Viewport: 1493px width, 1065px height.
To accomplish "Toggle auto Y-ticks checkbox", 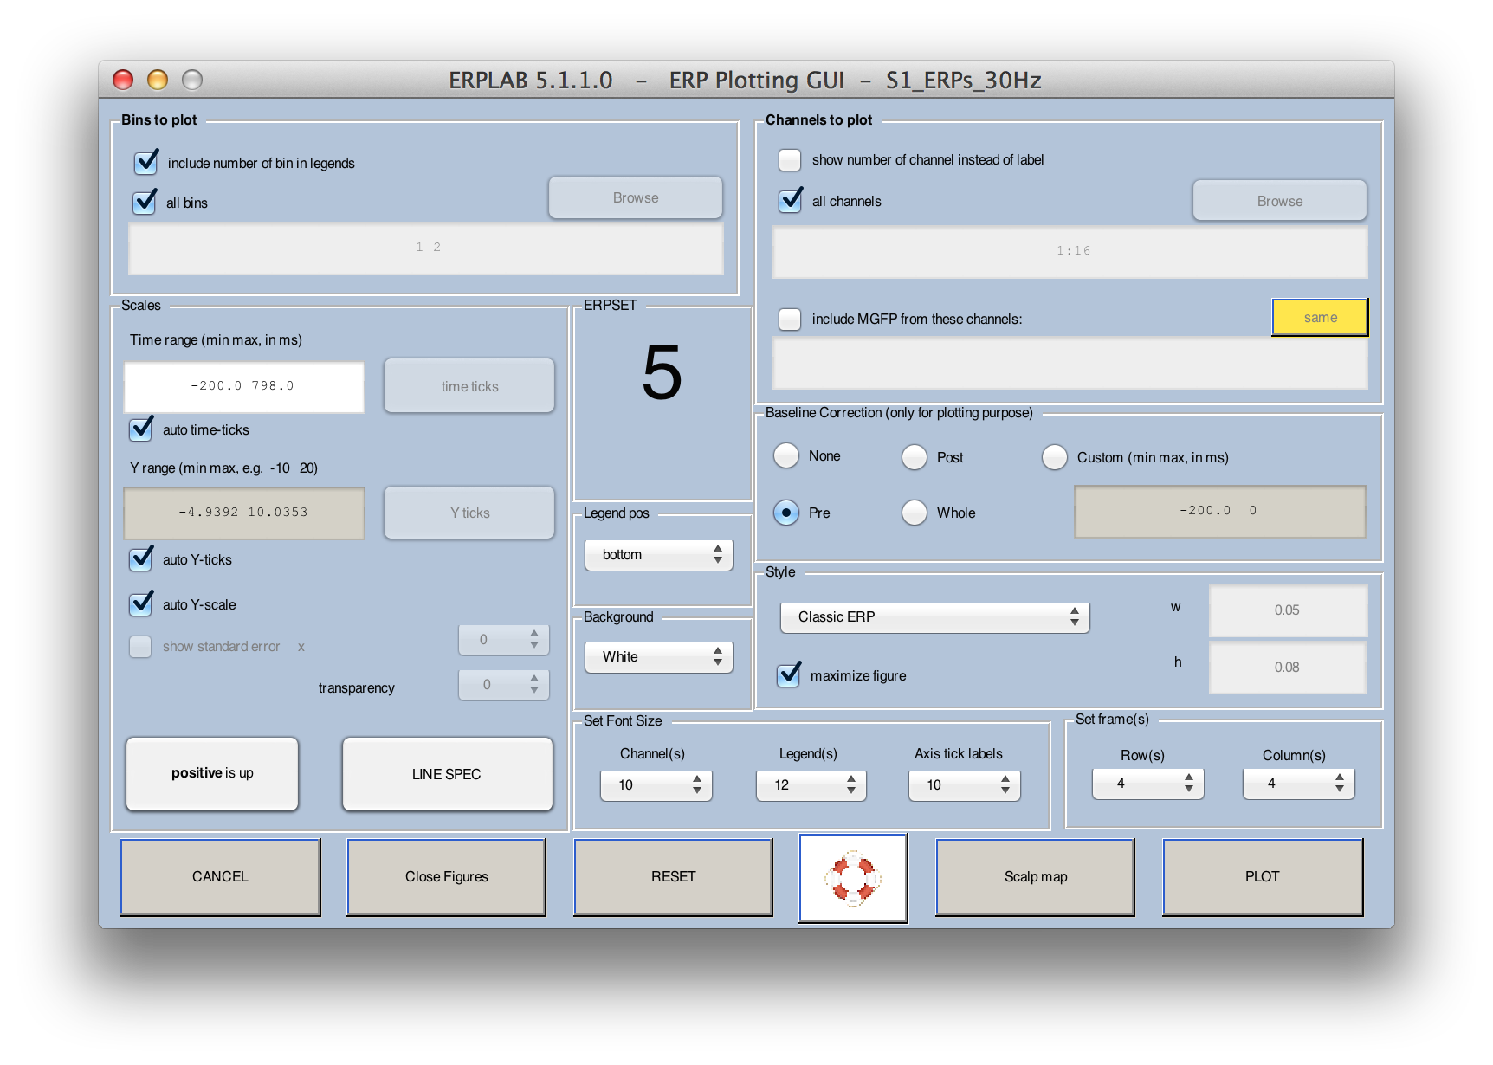I will coord(141,559).
